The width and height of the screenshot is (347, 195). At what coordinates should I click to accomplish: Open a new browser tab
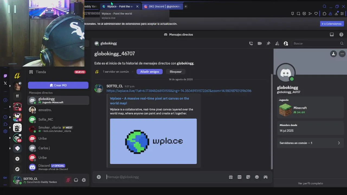pyautogui.click(x=186, y=6)
